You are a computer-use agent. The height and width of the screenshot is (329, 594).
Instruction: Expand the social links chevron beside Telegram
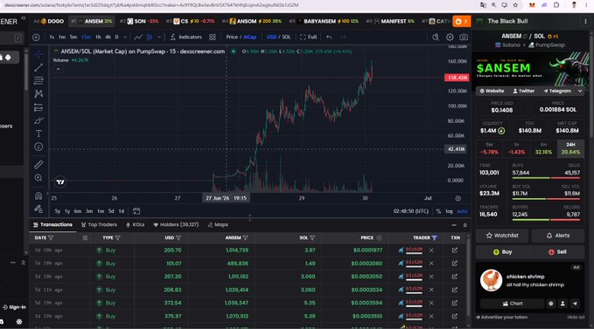click(x=580, y=91)
